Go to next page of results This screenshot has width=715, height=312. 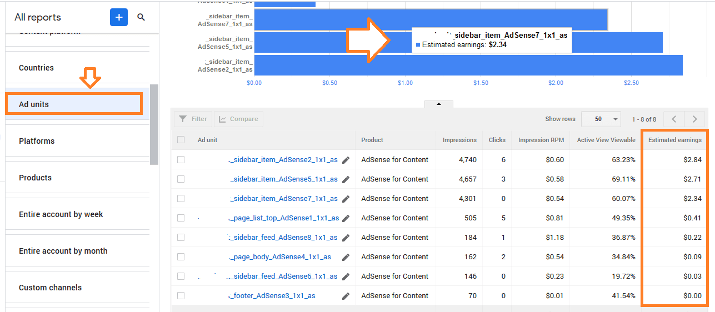tap(694, 119)
